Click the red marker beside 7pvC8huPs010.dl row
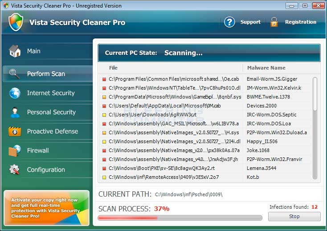 click(x=104, y=88)
